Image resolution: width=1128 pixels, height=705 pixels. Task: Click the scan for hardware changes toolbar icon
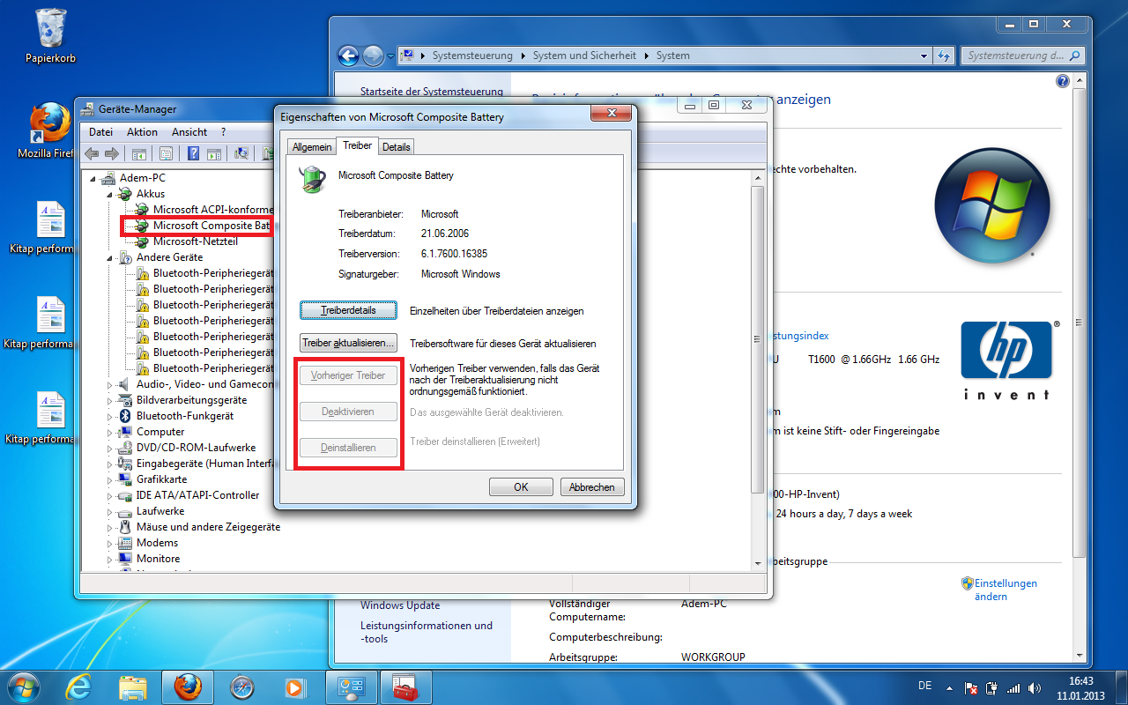241,154
